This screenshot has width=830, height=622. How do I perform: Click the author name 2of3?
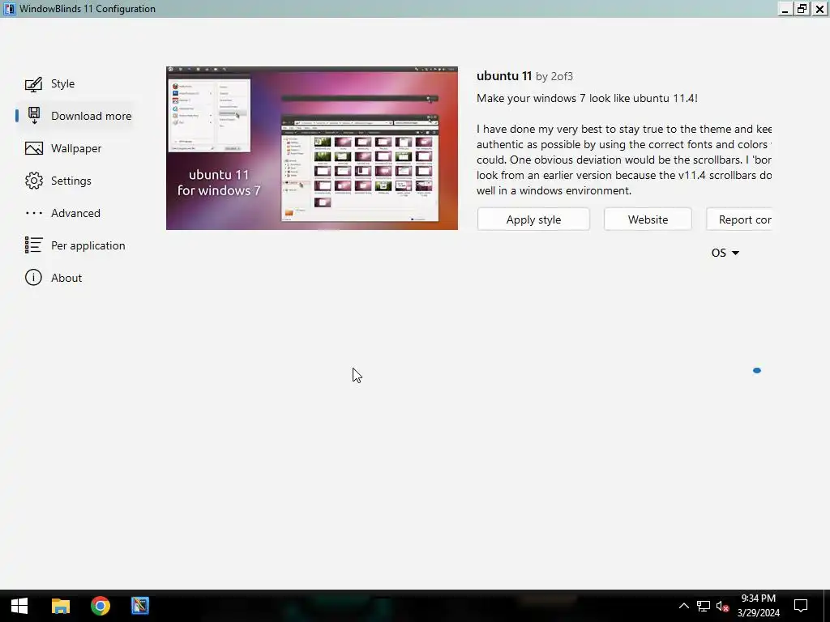[x=562, y=76]
